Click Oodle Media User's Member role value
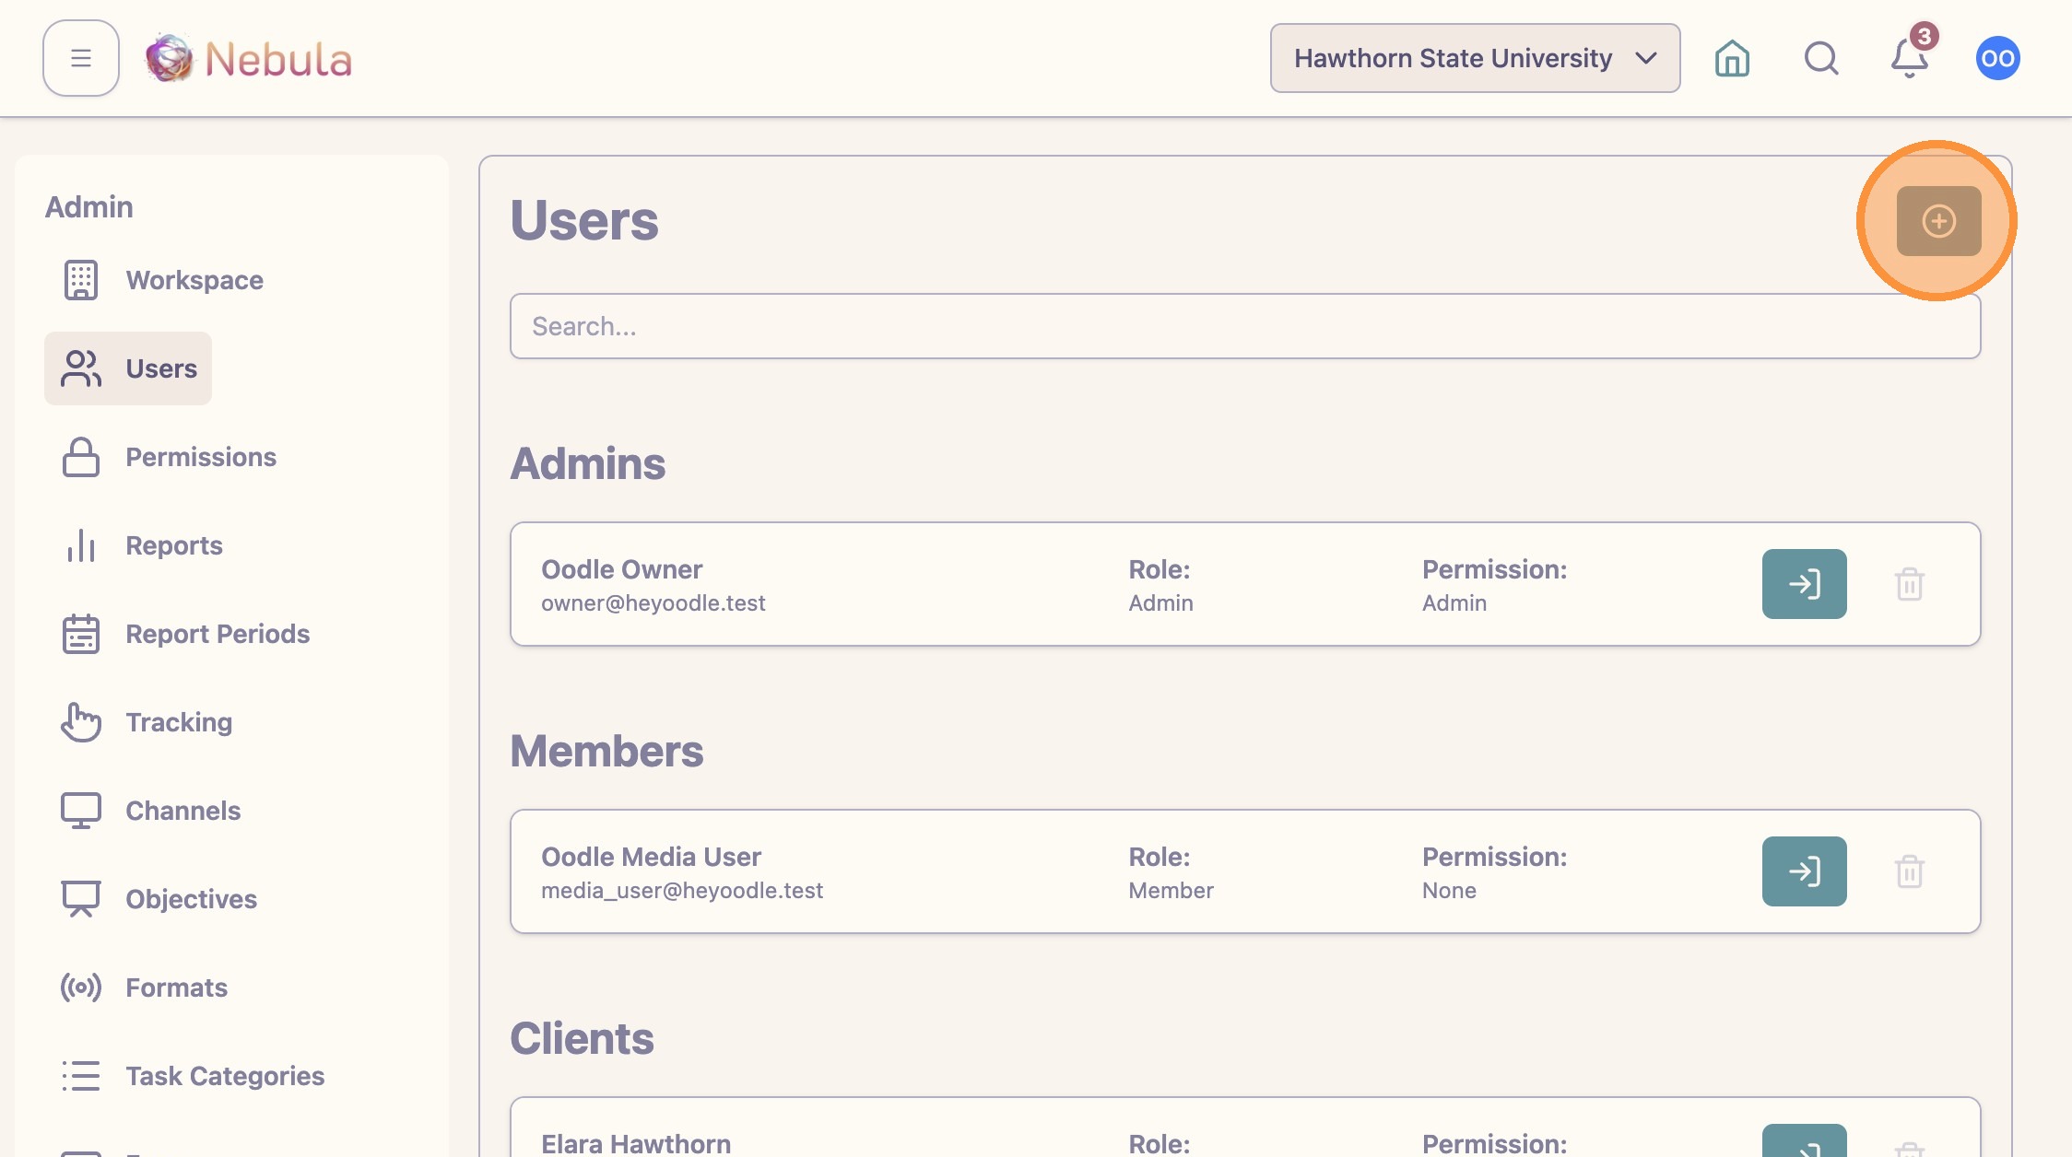The height and width of the screenshot is (1157, 2072). [x=1171, y=891]
